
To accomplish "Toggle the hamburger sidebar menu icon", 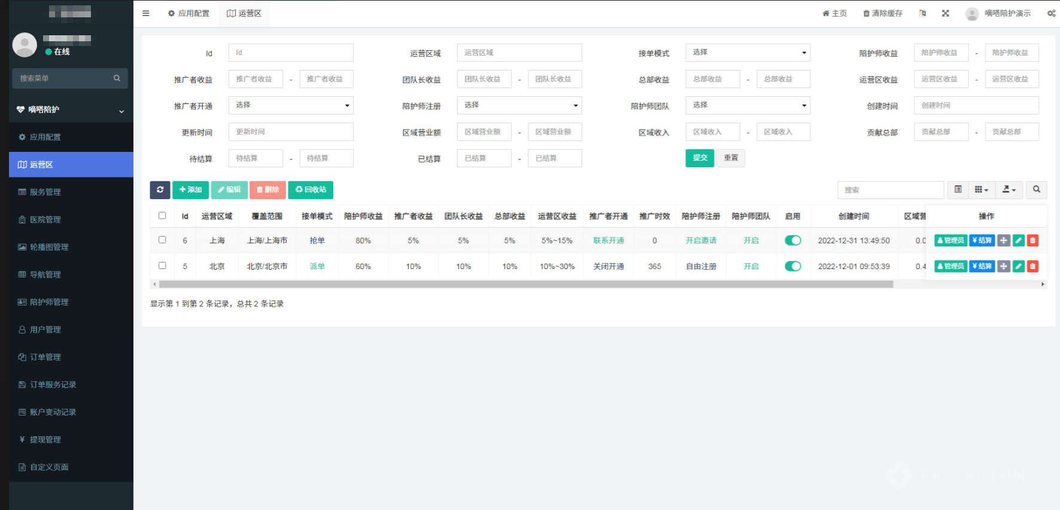I will (x=146, y=13).
